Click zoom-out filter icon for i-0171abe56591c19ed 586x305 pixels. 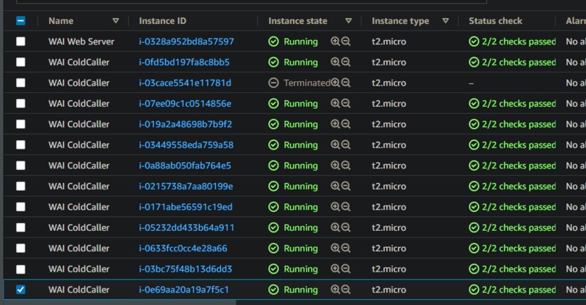[x=345, y=207]
